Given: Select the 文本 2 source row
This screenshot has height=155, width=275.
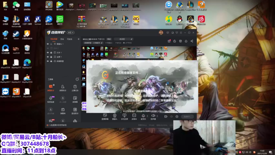Looking at the screenshot, I should 63,48.
